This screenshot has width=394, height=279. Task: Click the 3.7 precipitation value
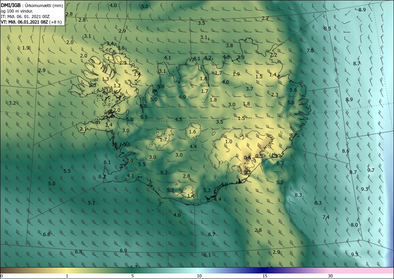(249, 89)
